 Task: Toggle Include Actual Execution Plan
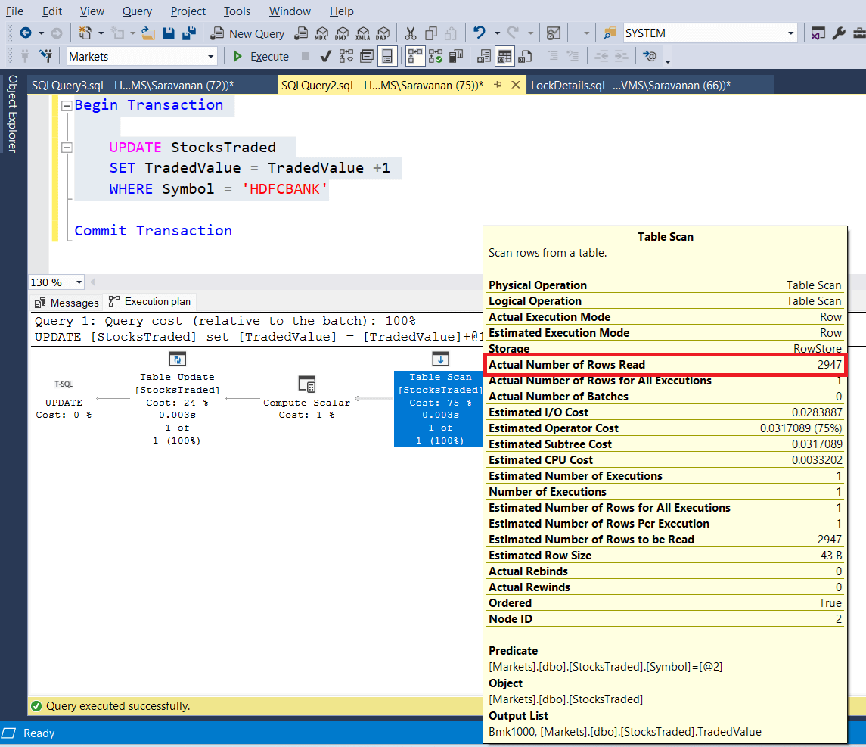click(x=415, y=57)
